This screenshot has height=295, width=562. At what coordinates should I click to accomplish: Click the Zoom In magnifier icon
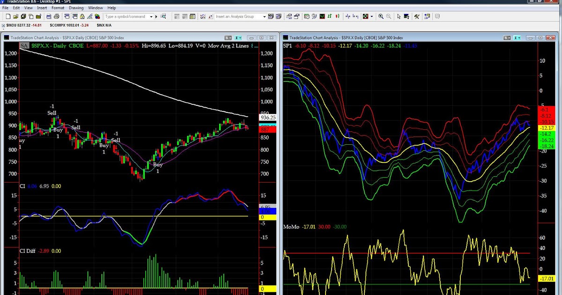[381, 16]
